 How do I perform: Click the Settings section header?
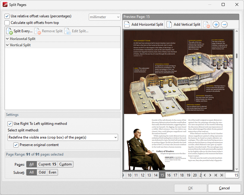point(62,115)
